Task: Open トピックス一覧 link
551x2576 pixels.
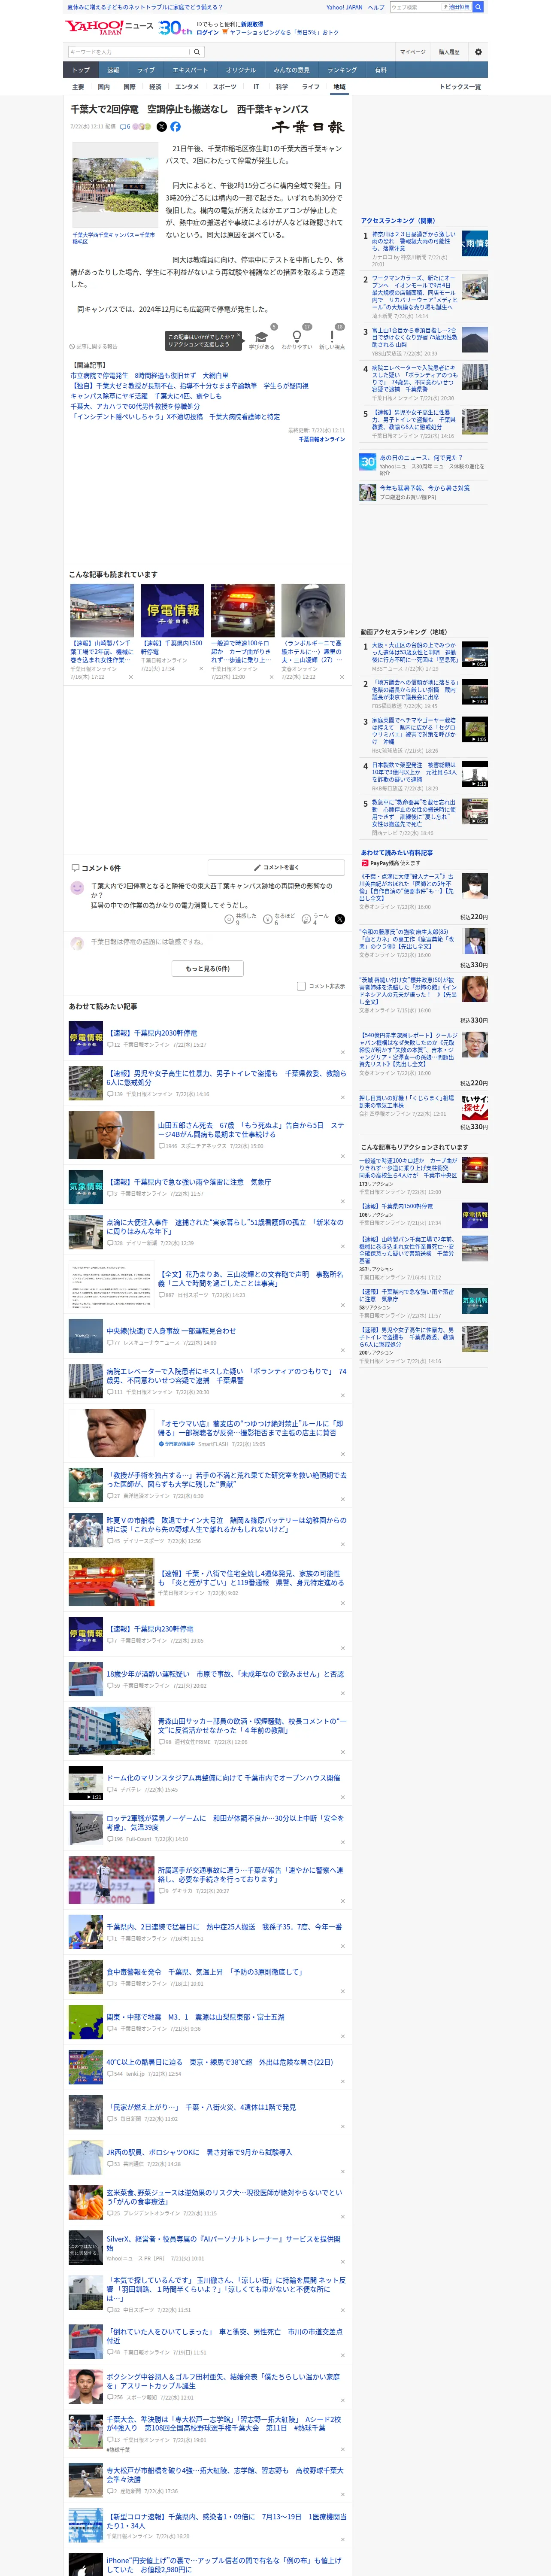Action: pyautogui.click(x=460, y=87)
